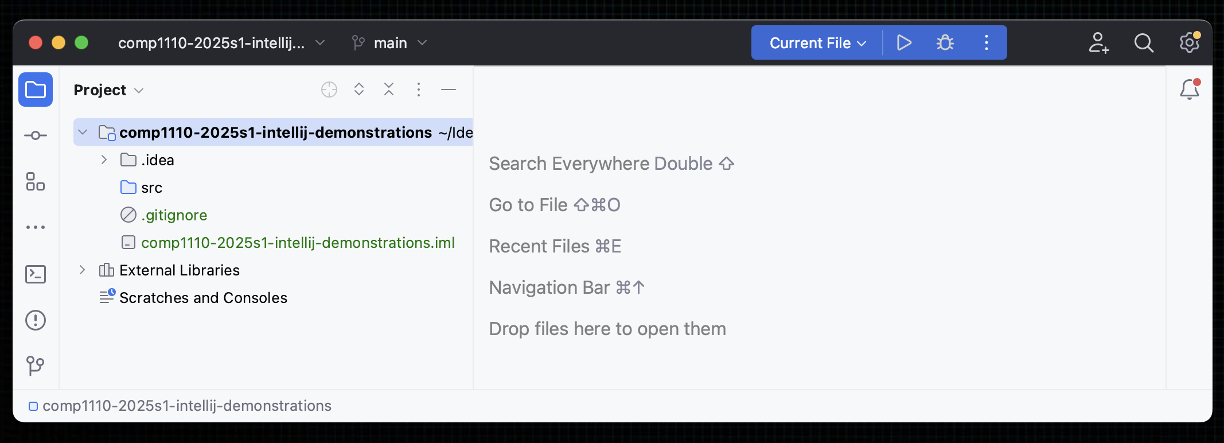Viewport: 1224px width, 443px height.
Task: Open the Git tool window
Action: (36, 366)
